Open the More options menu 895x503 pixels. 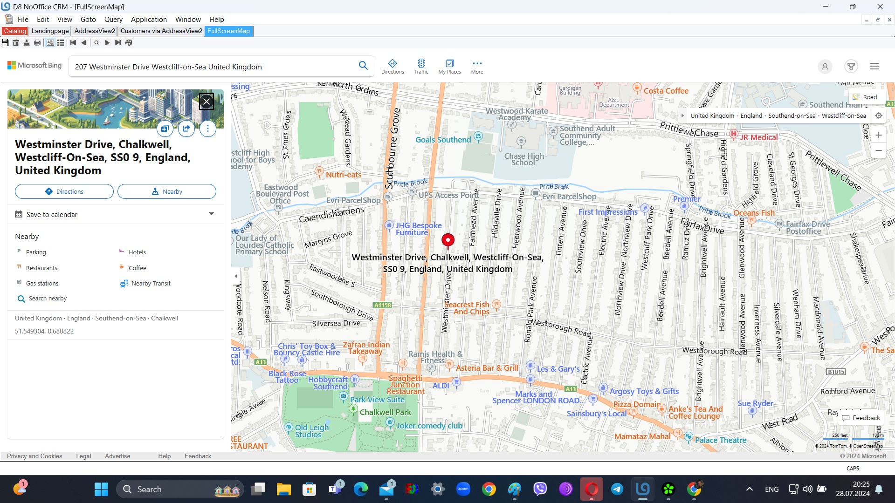(477, 67)
